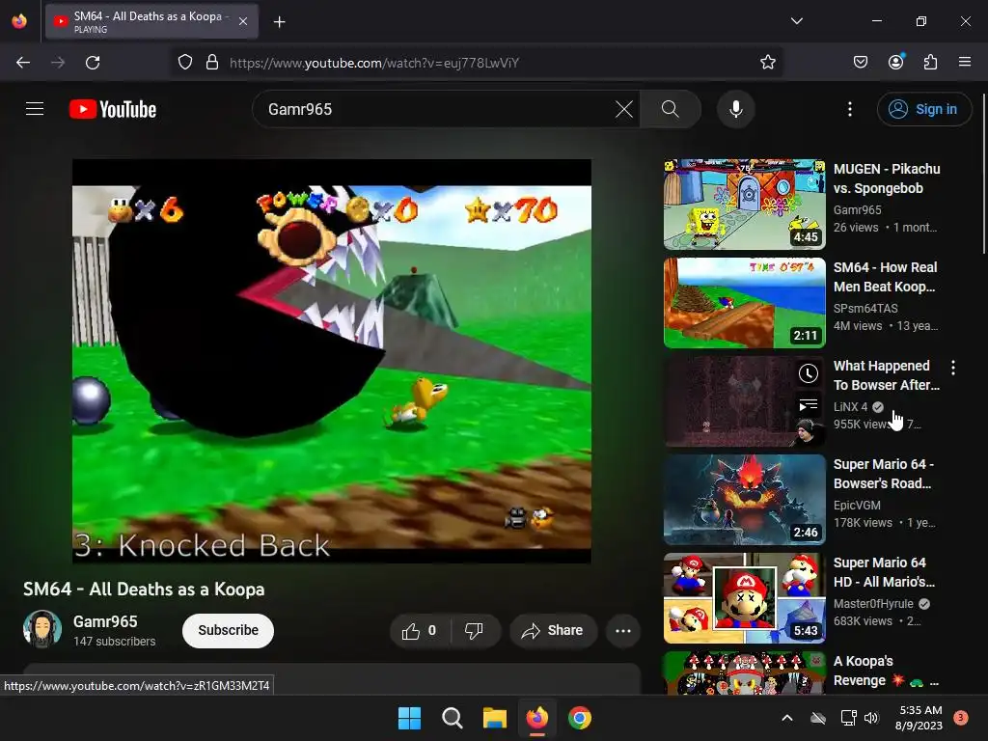Open Windows Start menu
Screen dimensions: 988x741
(x=409, y=718)
